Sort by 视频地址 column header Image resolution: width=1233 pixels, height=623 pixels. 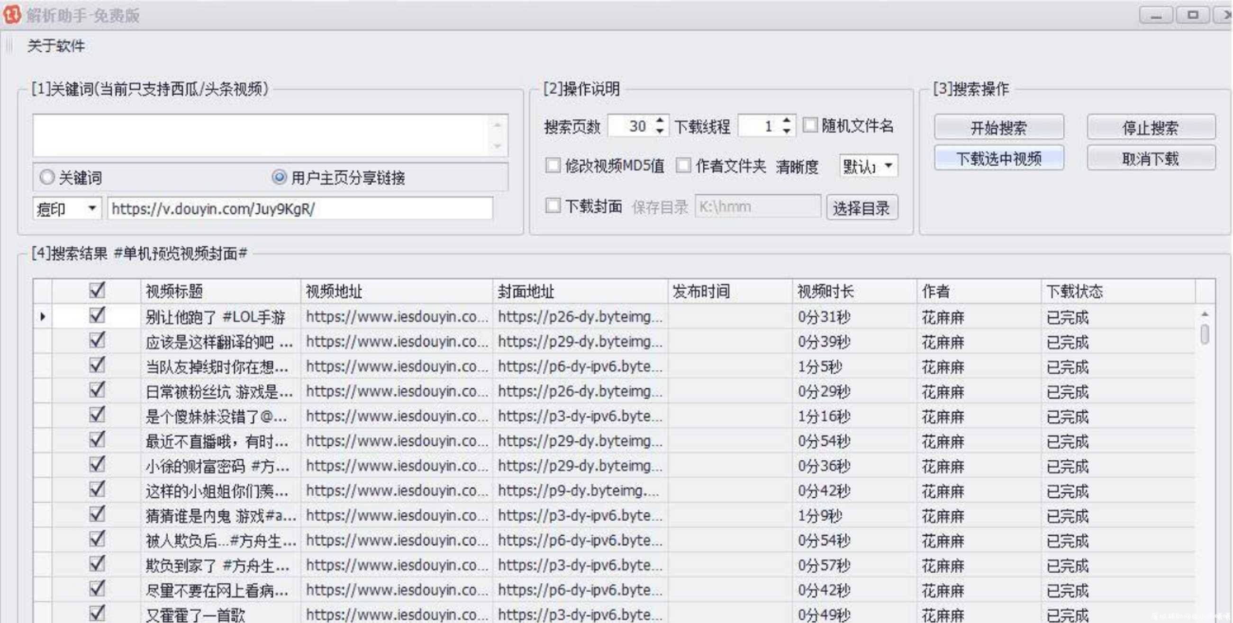[x=397, y=291]
